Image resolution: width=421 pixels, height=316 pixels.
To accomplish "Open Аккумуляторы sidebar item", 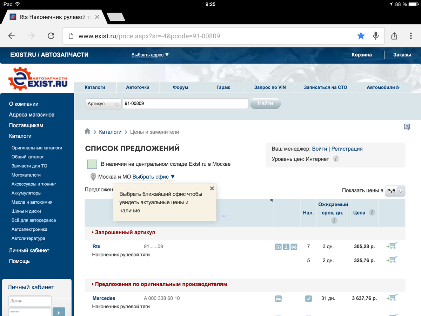I will point(26,193).
